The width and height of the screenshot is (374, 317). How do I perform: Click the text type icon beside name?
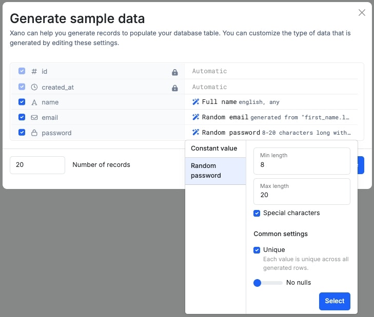(x=34, y=102)
